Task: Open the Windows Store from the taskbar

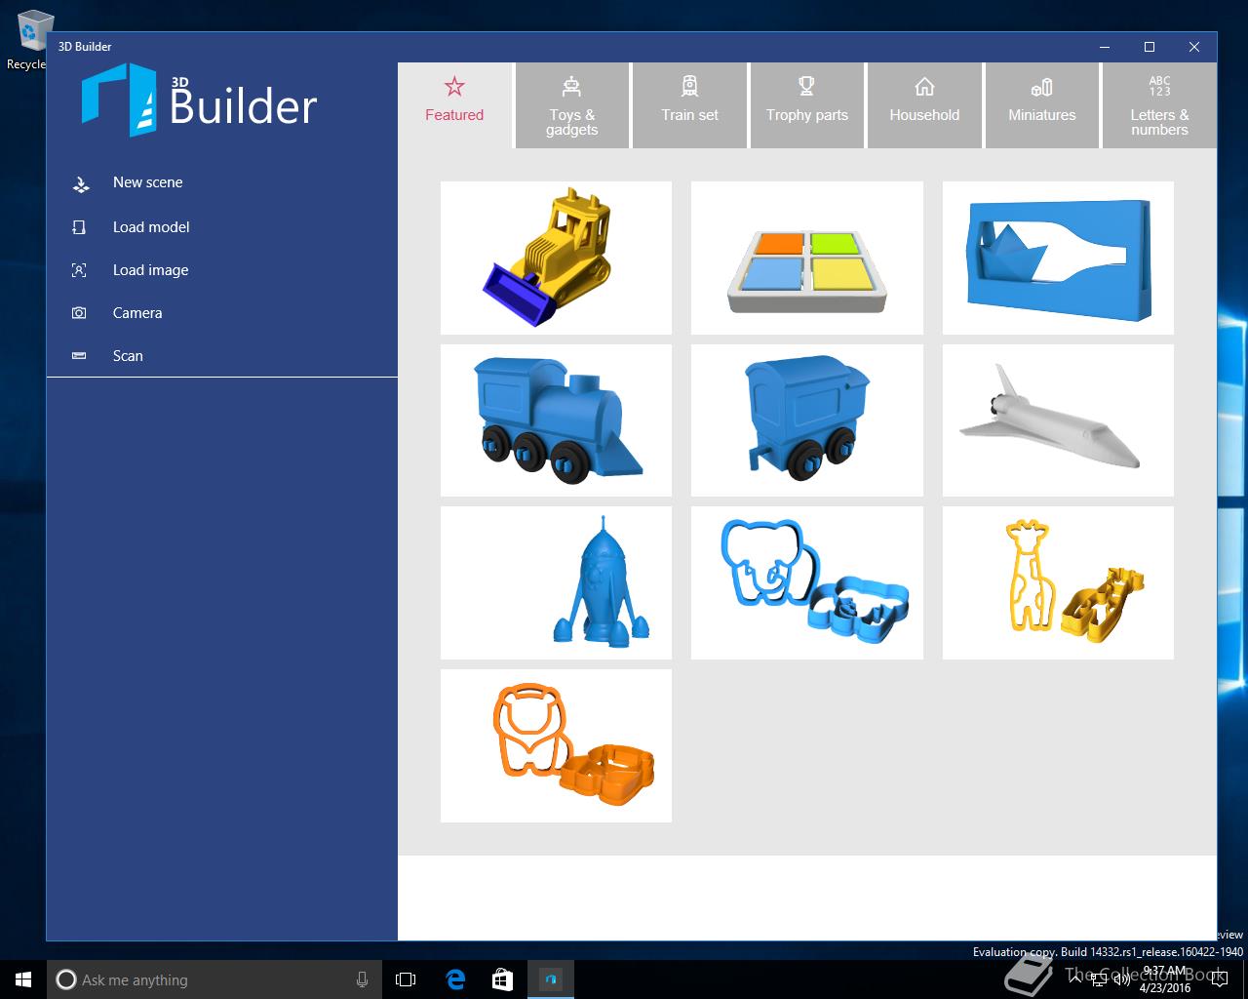Action: 502,979
